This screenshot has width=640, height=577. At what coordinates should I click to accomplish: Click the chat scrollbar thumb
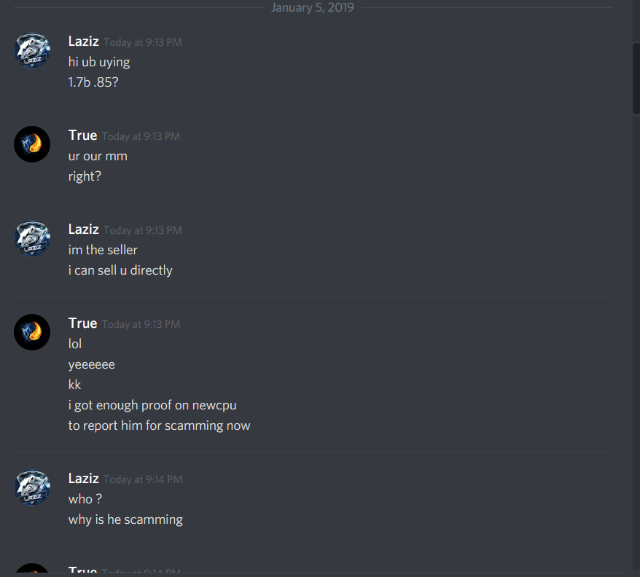pyautogui.click(x=636, y=77)
